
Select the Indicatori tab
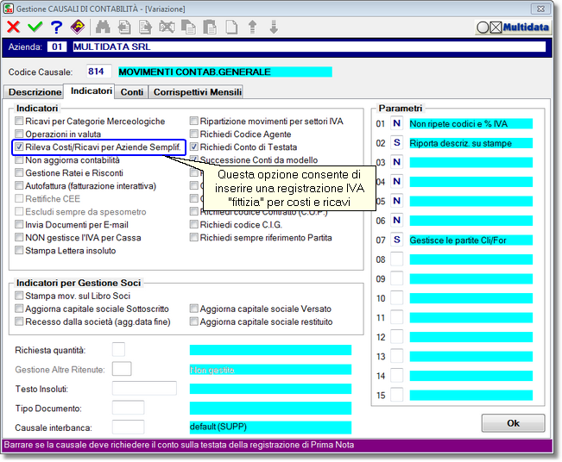click(91, 91)
